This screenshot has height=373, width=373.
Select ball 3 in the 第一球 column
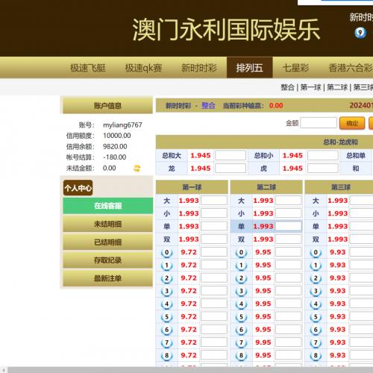click(x=166, y=291)
